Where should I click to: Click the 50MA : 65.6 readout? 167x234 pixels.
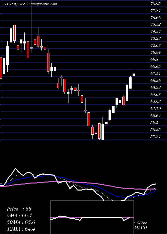(x=21, y=222)
